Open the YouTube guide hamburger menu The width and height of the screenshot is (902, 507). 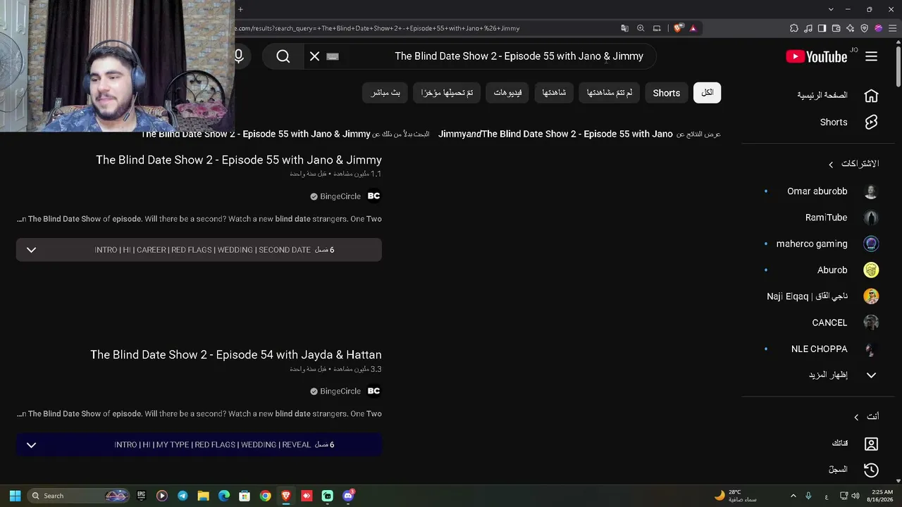[x=872, y=56]
